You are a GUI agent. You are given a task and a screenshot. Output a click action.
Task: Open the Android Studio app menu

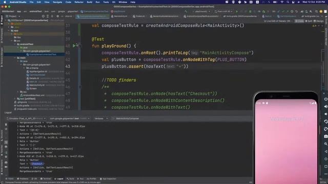pos(18,2)
